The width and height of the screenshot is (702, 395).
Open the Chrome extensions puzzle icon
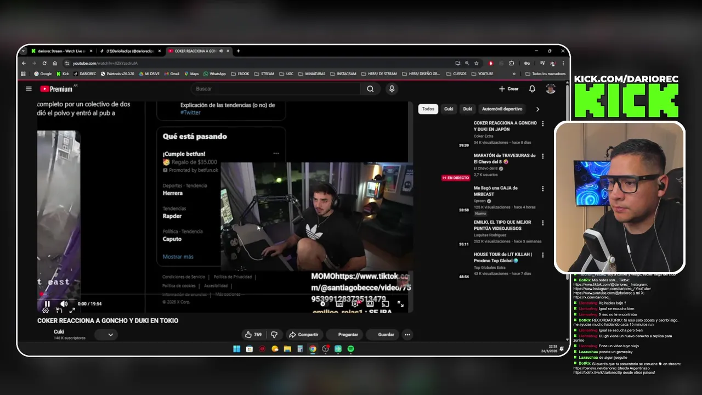point(512,63)
